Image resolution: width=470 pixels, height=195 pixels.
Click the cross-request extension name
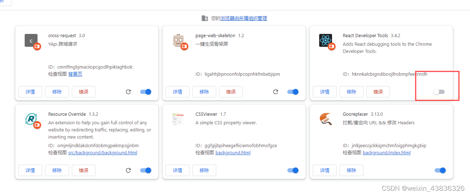[62, 35]
